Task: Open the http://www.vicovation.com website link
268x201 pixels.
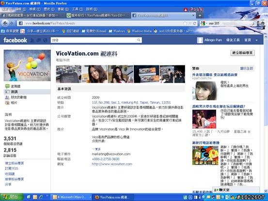Action: tap(112, 164)
